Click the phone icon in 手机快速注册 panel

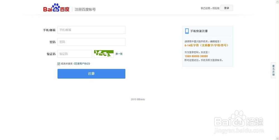(x=187, y=31)
